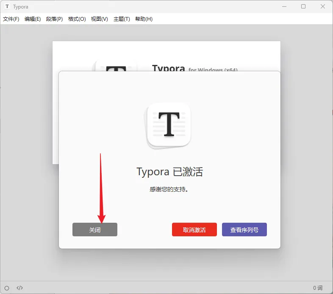Screen dimensions: 333x294
Task: Toggle sidebar via status bar circle icon
Action: tap(7, 288)
